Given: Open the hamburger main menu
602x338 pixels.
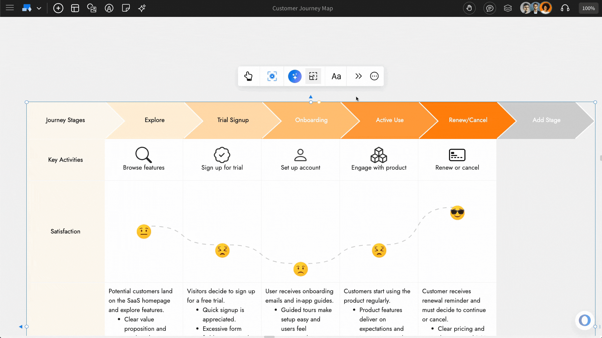Looking at the screenshot, I should pyautogui.click(x=10, y=8).
